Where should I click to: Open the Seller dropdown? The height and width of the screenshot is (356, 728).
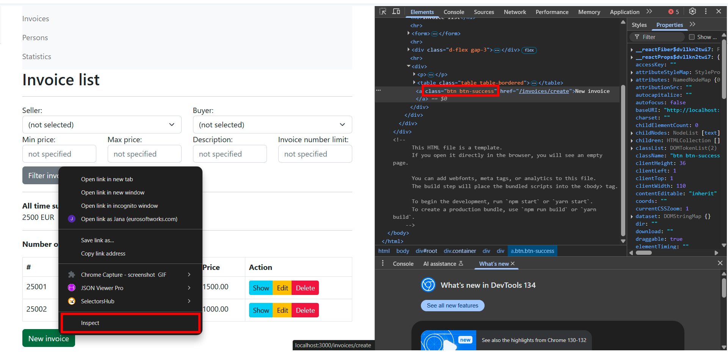pyautogui.click(x=102, y=124)
